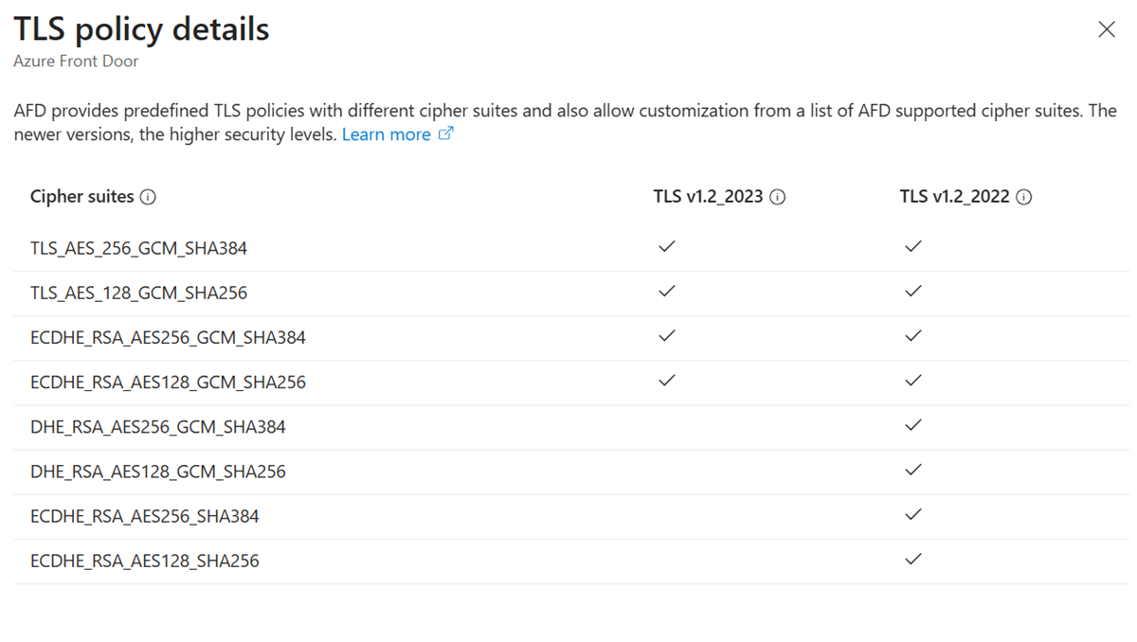The image size is (1137, 642).
Task: Click the DHE_RSA_AES128_GCM_SHA256 cipher suite name
Action: (157, 472)
